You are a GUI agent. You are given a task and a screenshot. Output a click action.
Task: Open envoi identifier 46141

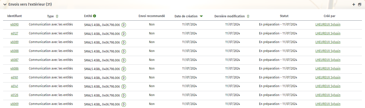15,86
